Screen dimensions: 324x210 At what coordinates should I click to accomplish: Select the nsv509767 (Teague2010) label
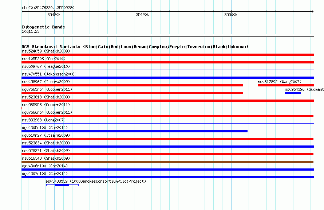pyautogui.click(x=46, y=66)
